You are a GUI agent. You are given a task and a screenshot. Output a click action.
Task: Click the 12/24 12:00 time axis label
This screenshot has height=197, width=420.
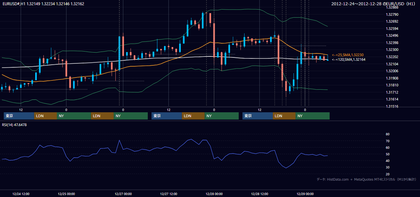21,194
